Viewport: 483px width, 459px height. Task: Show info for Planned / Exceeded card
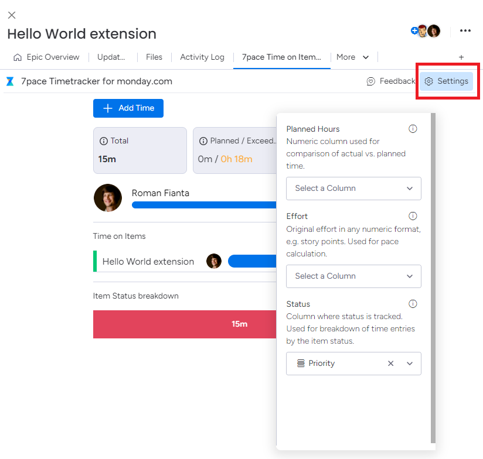tap(203, 141)
